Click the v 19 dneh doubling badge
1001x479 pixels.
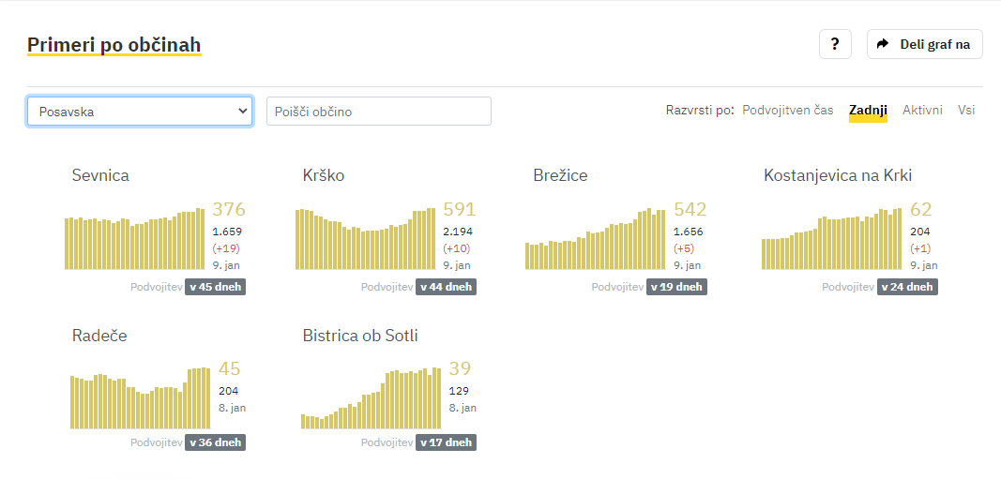pyautogui.click(x=676, y=287)
